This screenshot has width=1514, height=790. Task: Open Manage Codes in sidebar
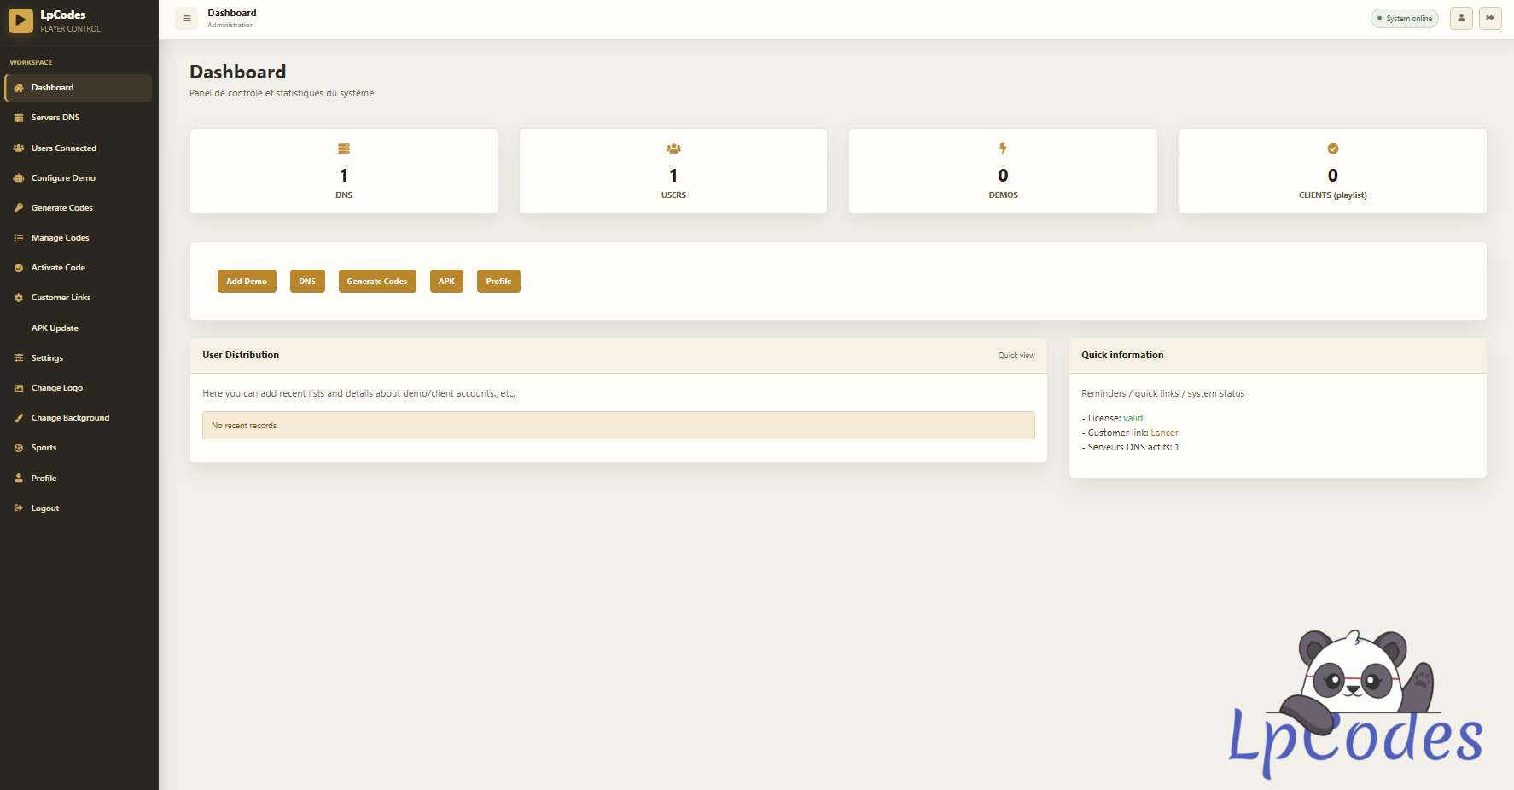tap(78, 238)
